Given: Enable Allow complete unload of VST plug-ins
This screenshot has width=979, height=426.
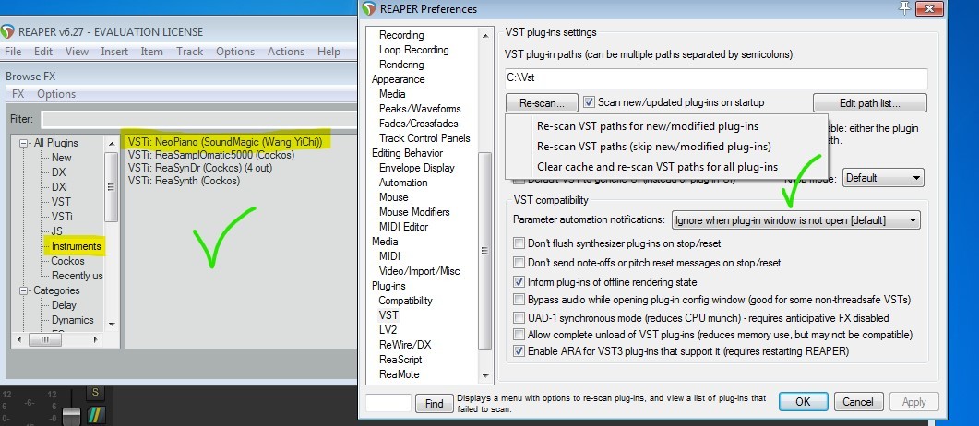Looking at the screenshot, I should click(x=519, y=335).
